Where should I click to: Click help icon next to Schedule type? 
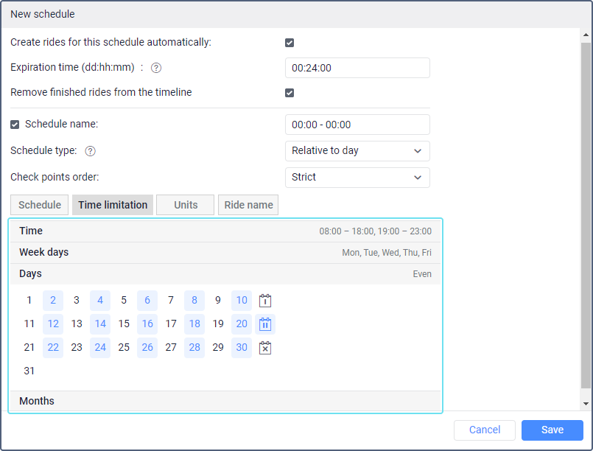point(91,151)
